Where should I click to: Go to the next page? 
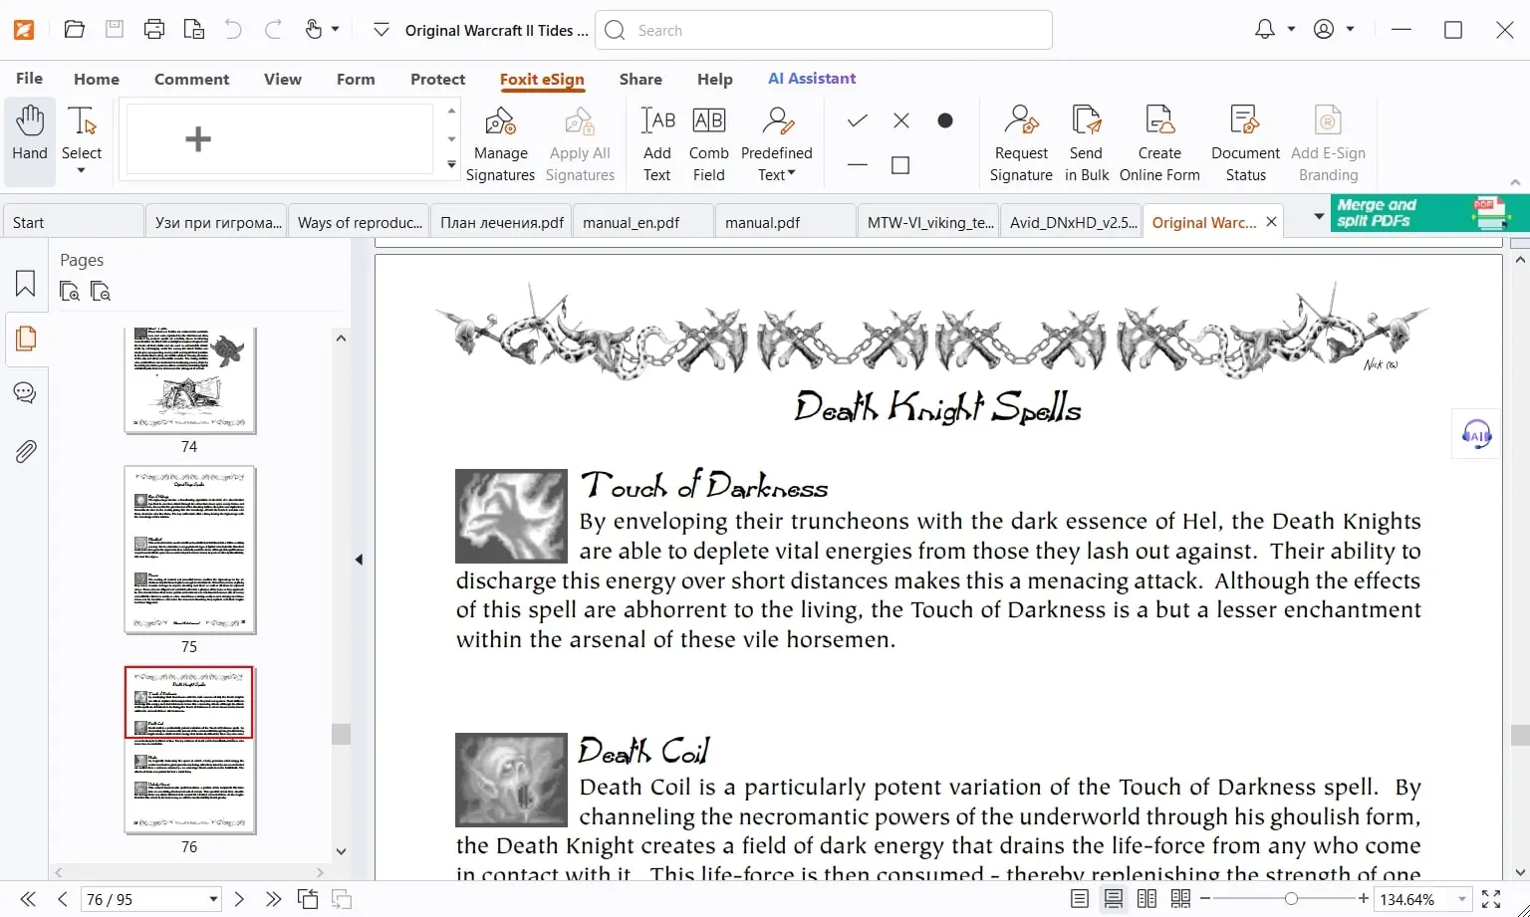tap(239, 899)
